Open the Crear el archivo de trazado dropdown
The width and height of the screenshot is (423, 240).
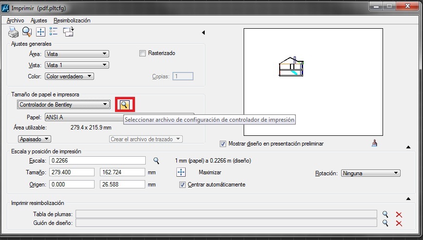pyautogui.click(x=146, y=139)
